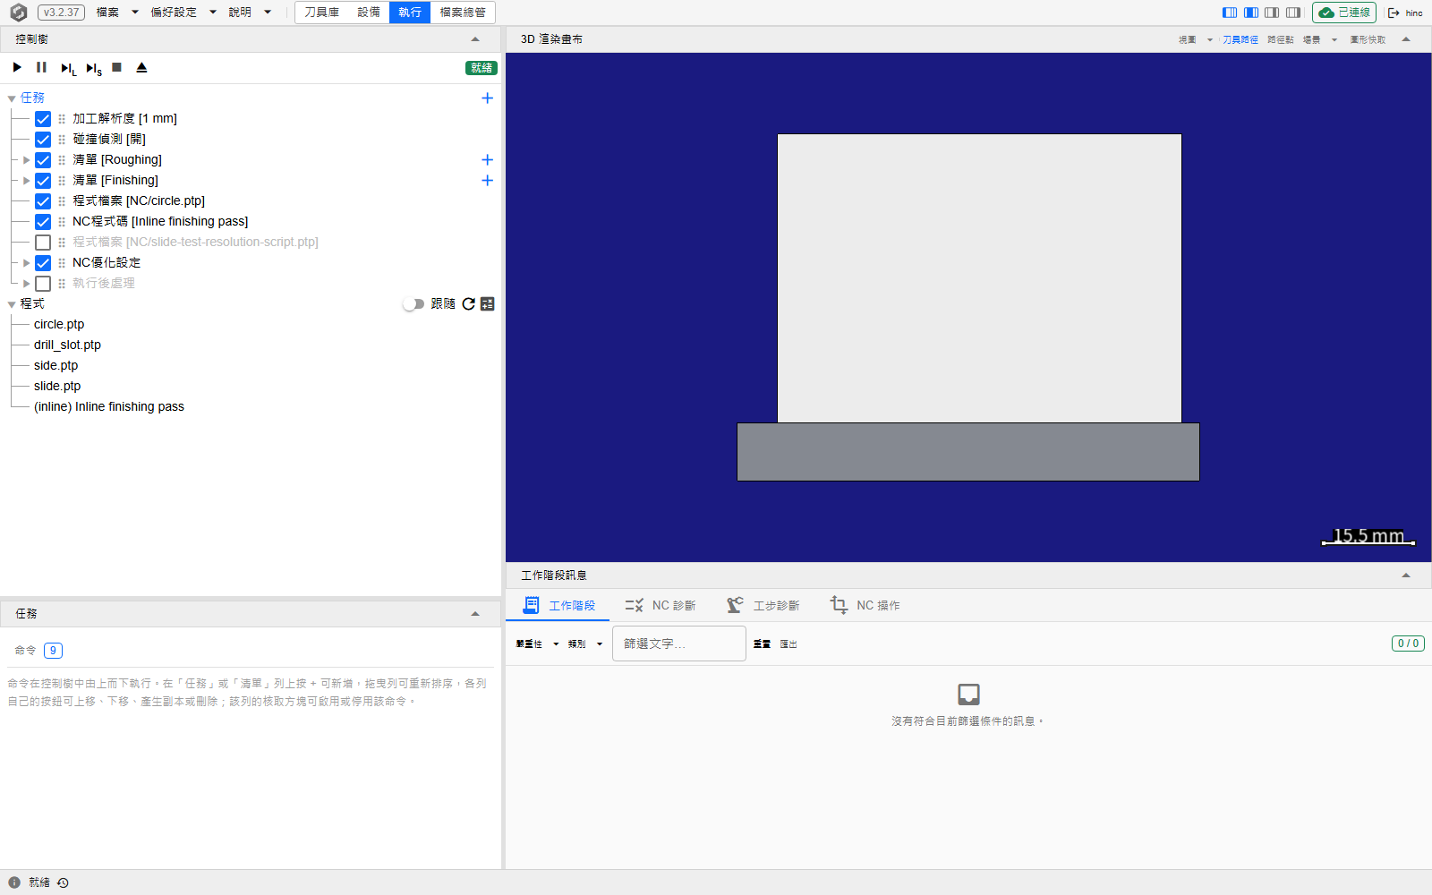Screen dimensions: 1432x895
Task: Click the log out icon near hinc
Action: tap(1394, 13)
